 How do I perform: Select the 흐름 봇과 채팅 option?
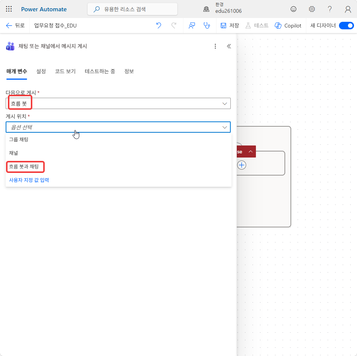click(118, 167)
